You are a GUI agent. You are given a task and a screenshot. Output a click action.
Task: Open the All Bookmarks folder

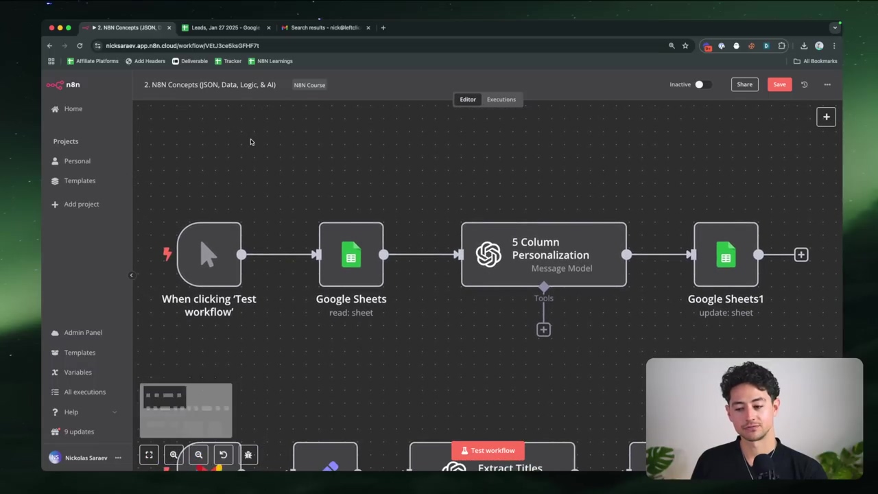pyautogui.click(x=815, y=61)
